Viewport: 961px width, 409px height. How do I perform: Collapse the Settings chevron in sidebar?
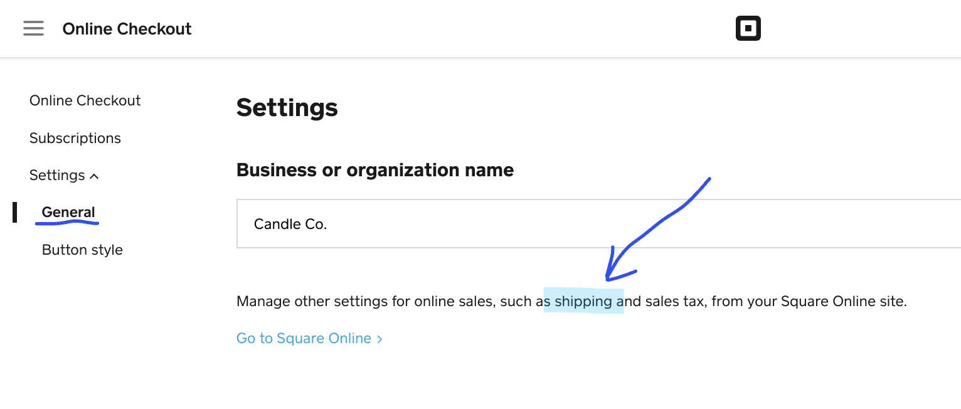95,176
